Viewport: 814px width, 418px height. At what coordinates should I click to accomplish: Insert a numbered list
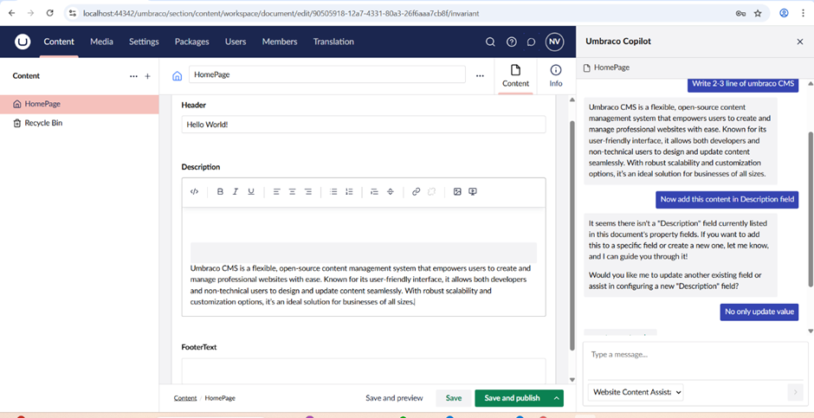[x=349, y=192]
